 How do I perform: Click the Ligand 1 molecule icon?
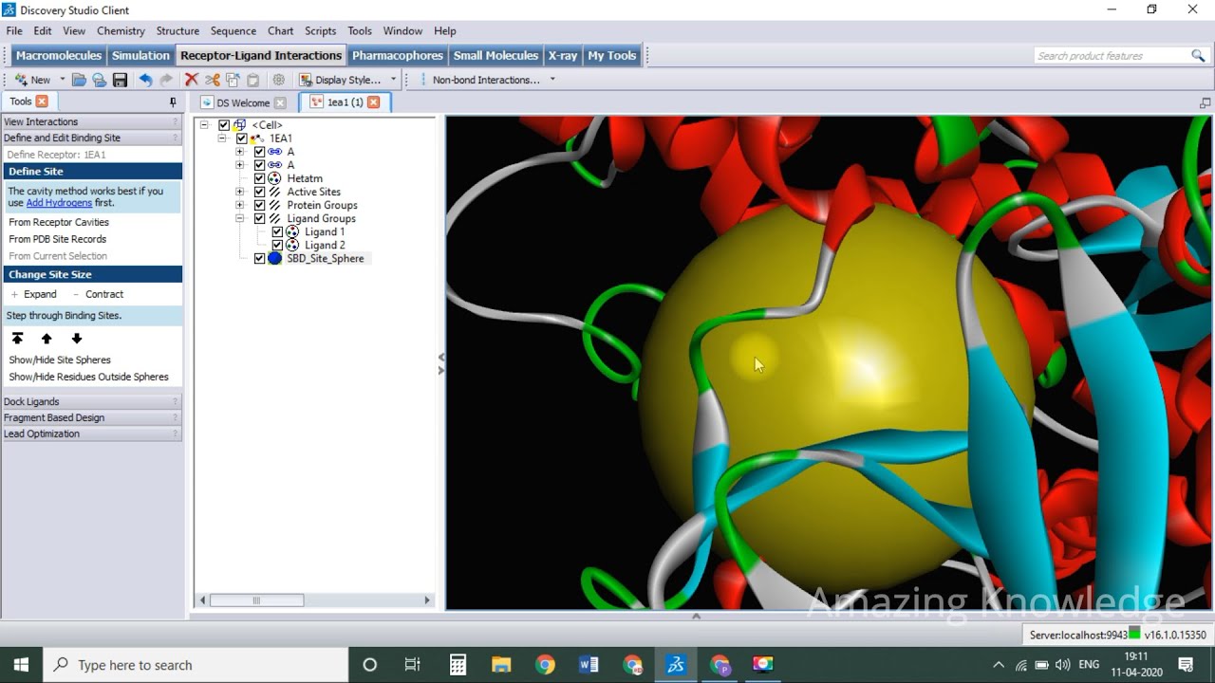coord(292,231)
